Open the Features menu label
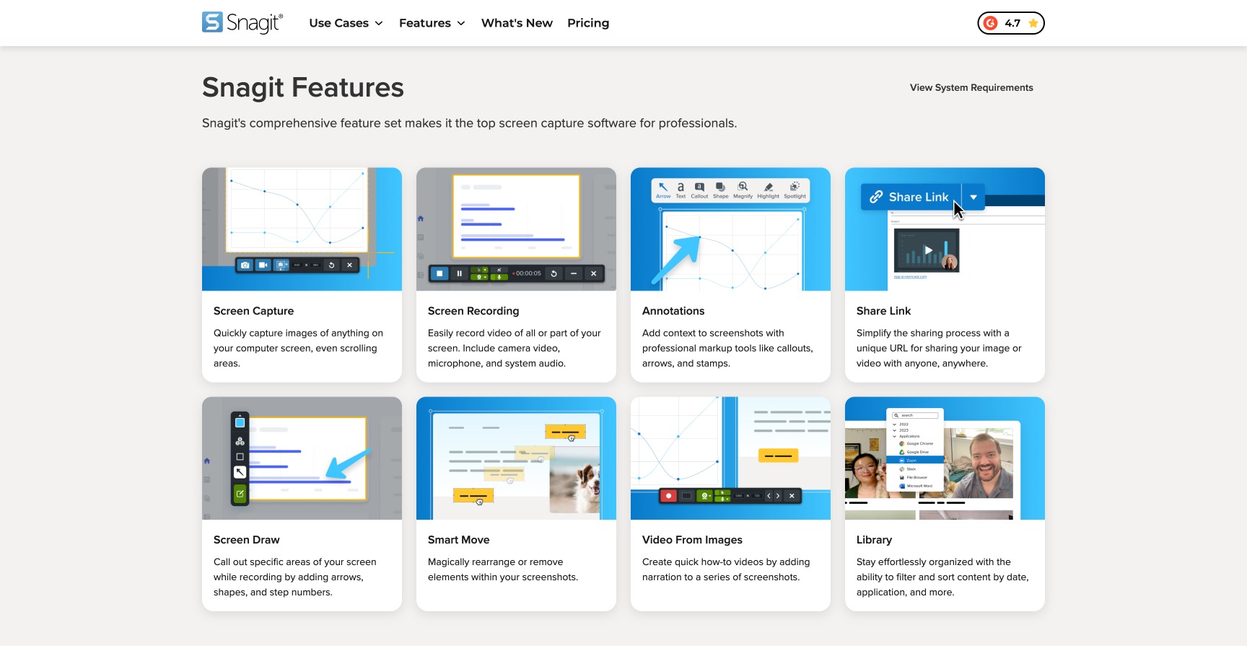Viewport: 1247px width, 661px height. tap(424, 23)
